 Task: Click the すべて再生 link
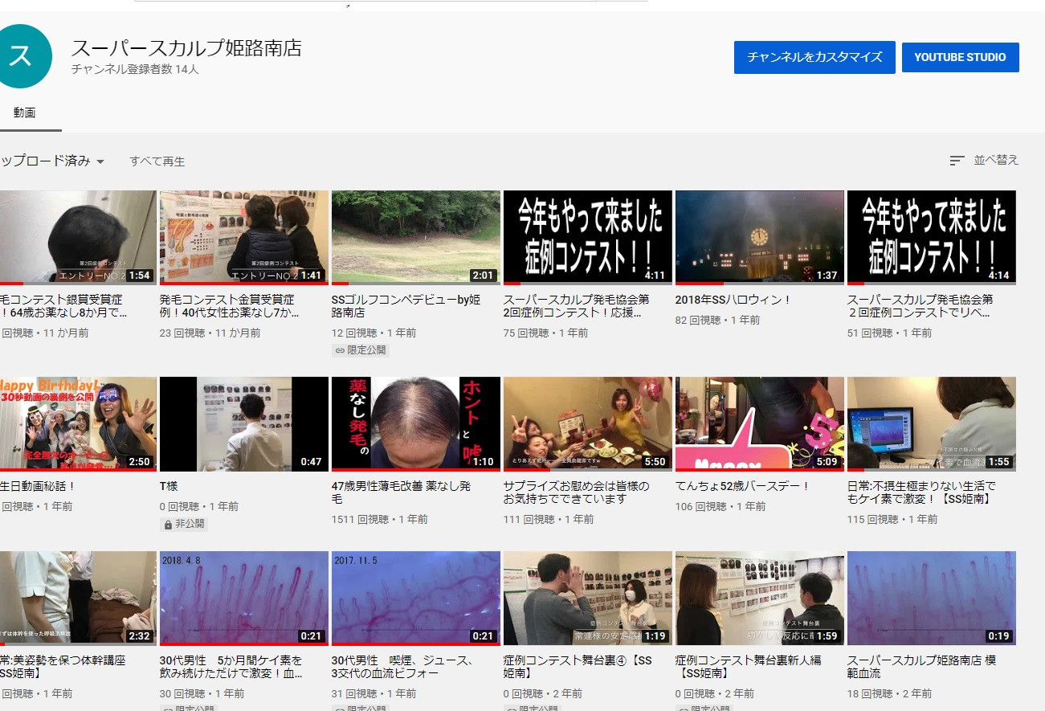click(x=157, y=161)
